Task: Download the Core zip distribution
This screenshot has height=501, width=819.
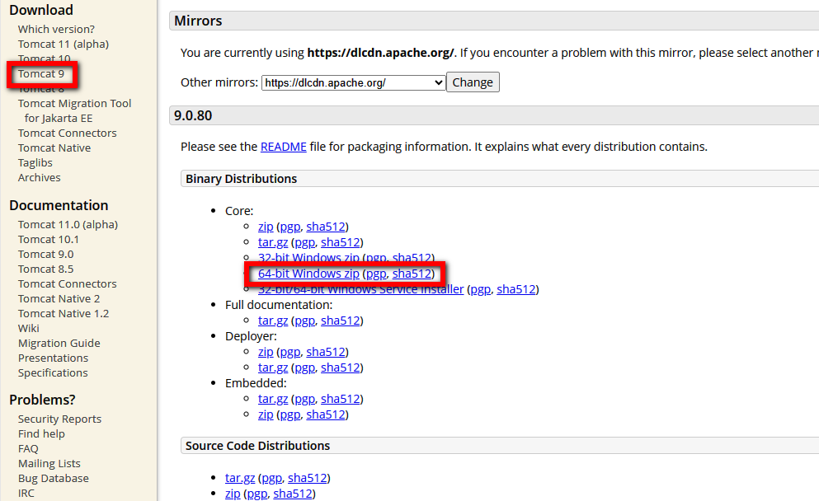Action: tap(266, 227)
